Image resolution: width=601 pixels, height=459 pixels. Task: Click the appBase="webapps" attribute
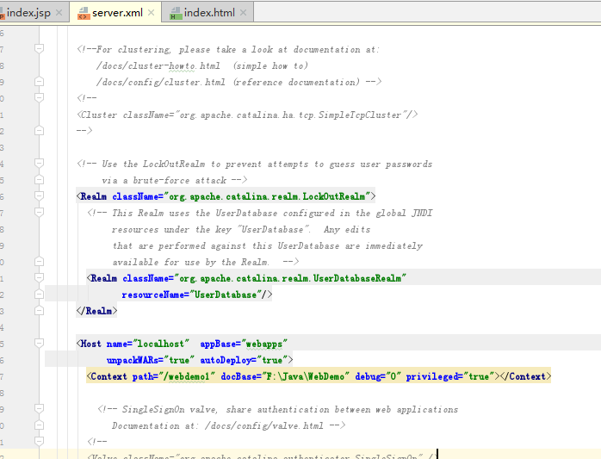(x=244, y=344)
